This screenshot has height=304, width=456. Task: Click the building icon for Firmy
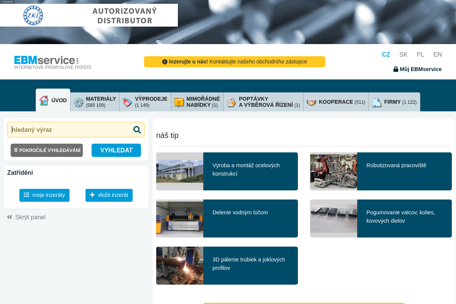[x=377, y=102]
